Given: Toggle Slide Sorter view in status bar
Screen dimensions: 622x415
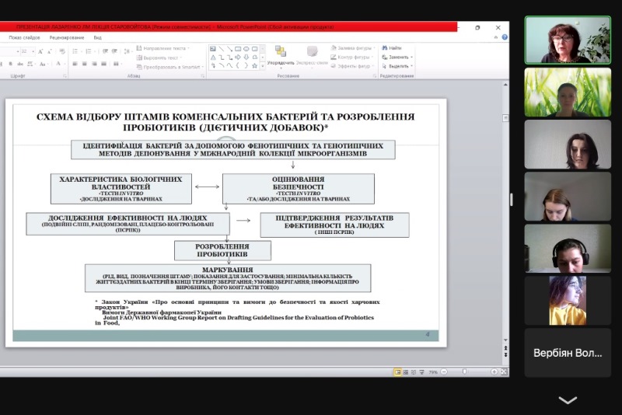Looking at the screenshot, I should (405, 372).
